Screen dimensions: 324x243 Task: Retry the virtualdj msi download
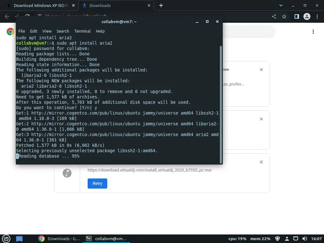click(x=97, y=184)
